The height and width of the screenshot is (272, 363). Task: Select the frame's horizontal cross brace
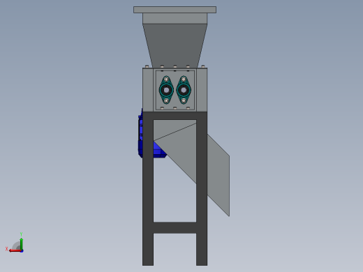coord(175,227)
